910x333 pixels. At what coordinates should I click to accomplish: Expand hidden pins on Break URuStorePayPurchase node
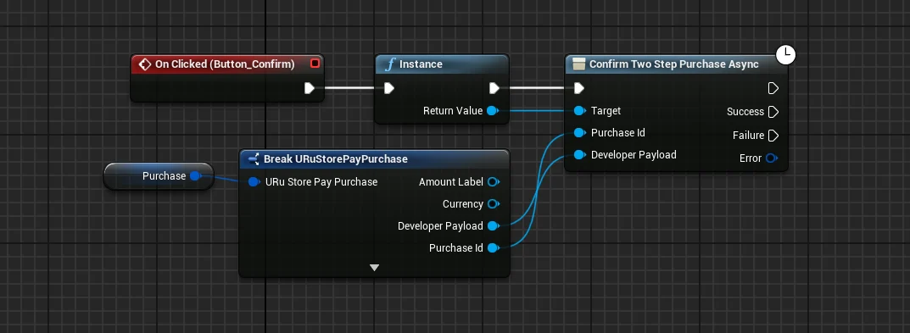point(374,268)
